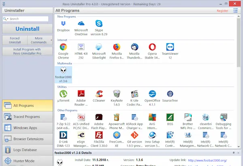Click the program list scrollbar up arrow
The width and height of the screenshot is (243, 166).
[x=239, y=16]
